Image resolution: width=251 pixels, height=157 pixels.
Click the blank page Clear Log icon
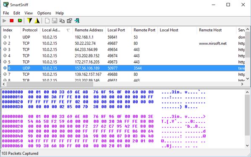(47, 21)
